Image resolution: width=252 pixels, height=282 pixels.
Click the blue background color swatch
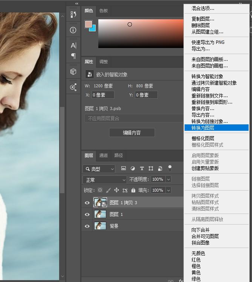[x=93, y=29]
